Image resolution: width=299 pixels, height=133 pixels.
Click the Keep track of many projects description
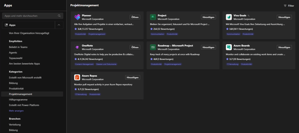click(175, 54)
